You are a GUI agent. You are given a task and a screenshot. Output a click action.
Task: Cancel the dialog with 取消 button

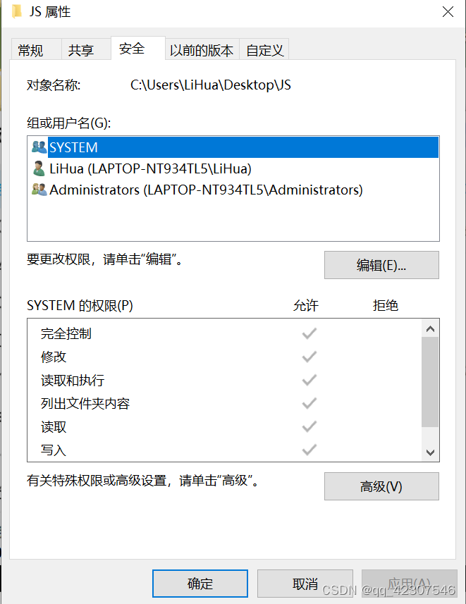point(305,583)
